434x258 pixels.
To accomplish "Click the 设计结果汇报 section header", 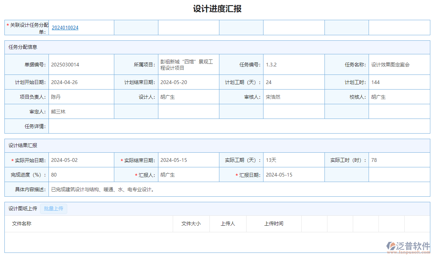I will (23, 146).
